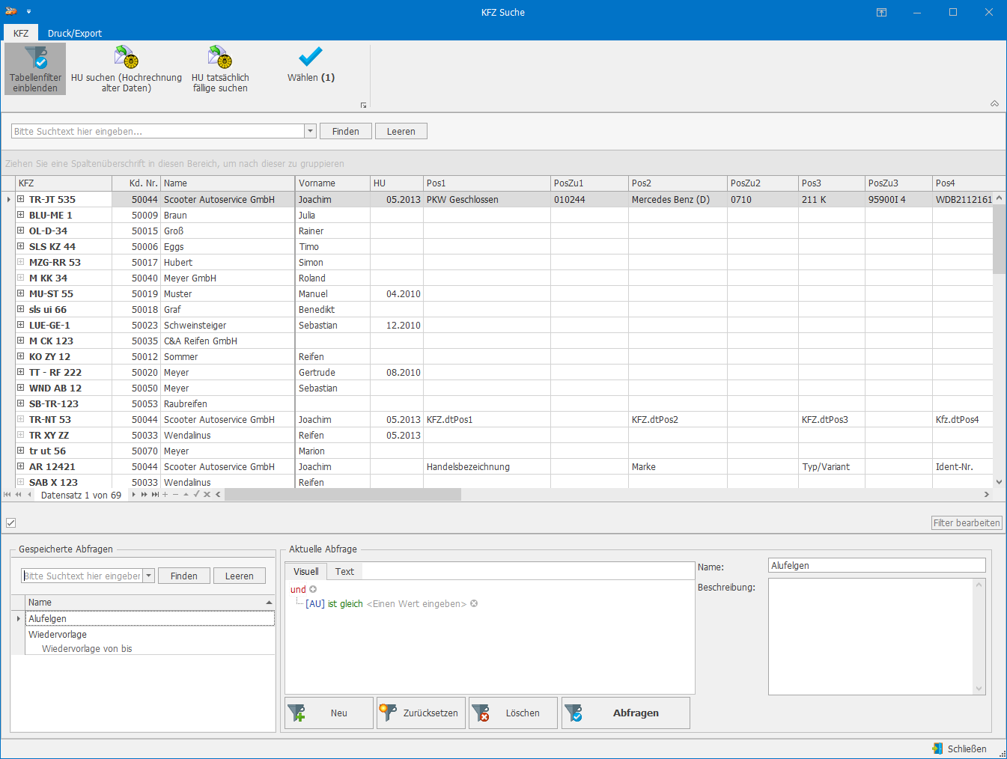The height and width of the screenshot is (759, 1007).
Task: Click Filter bearbeiten button
Action: (967, 523)
